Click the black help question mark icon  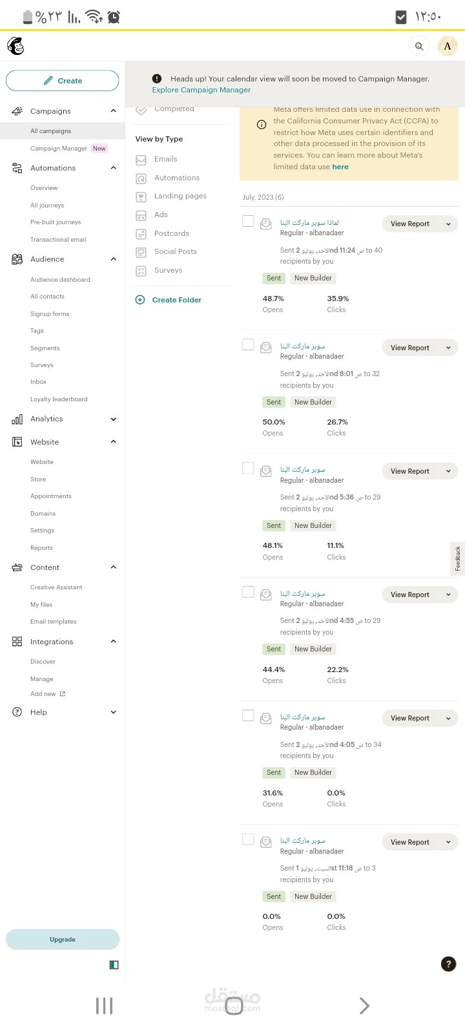(x=448, y=964)
